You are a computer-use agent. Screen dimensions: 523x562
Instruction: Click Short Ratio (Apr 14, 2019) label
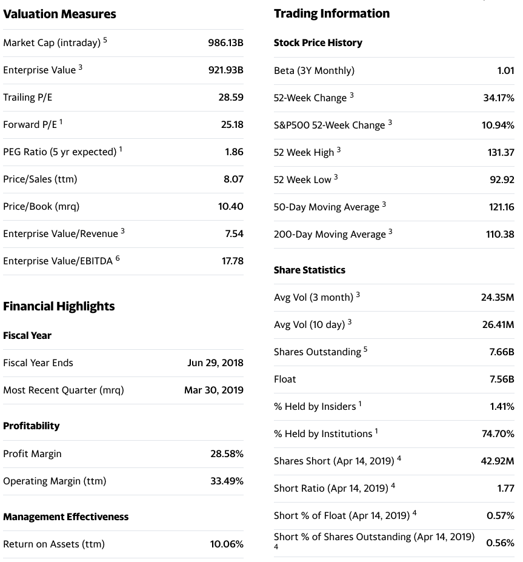(331, 488)
